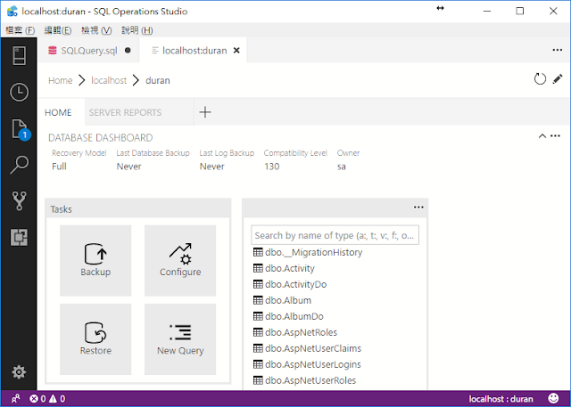
Task: Open explorer widget more actions ellipsis
Action: [418, 208]
